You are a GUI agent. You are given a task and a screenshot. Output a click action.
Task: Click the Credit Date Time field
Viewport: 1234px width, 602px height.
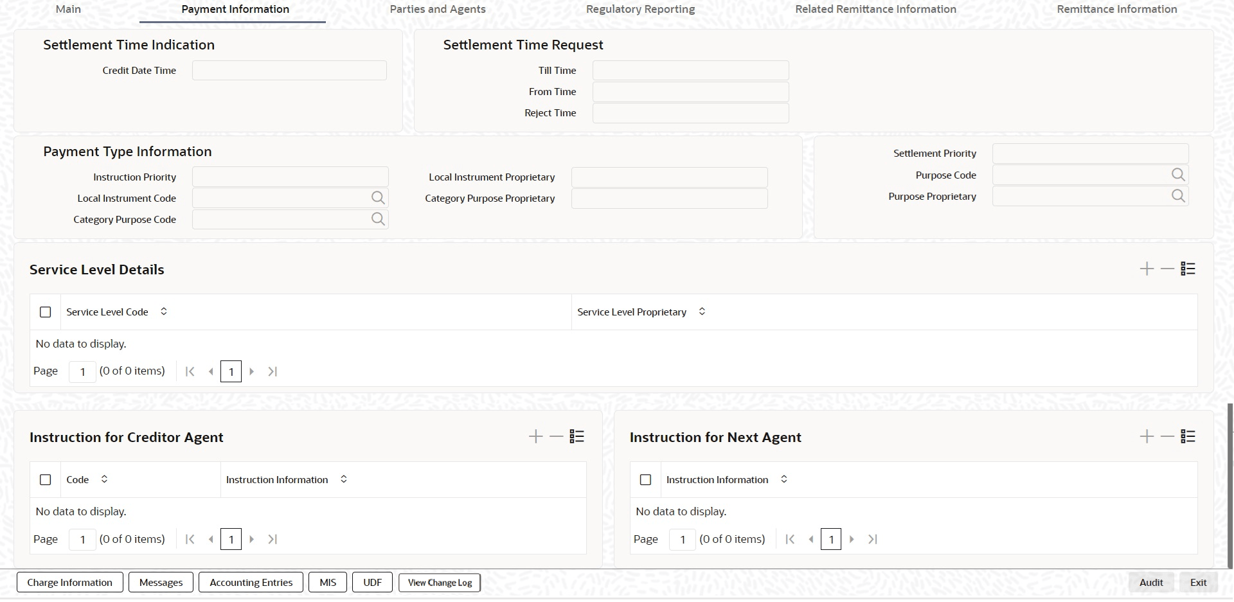point(289,71)
